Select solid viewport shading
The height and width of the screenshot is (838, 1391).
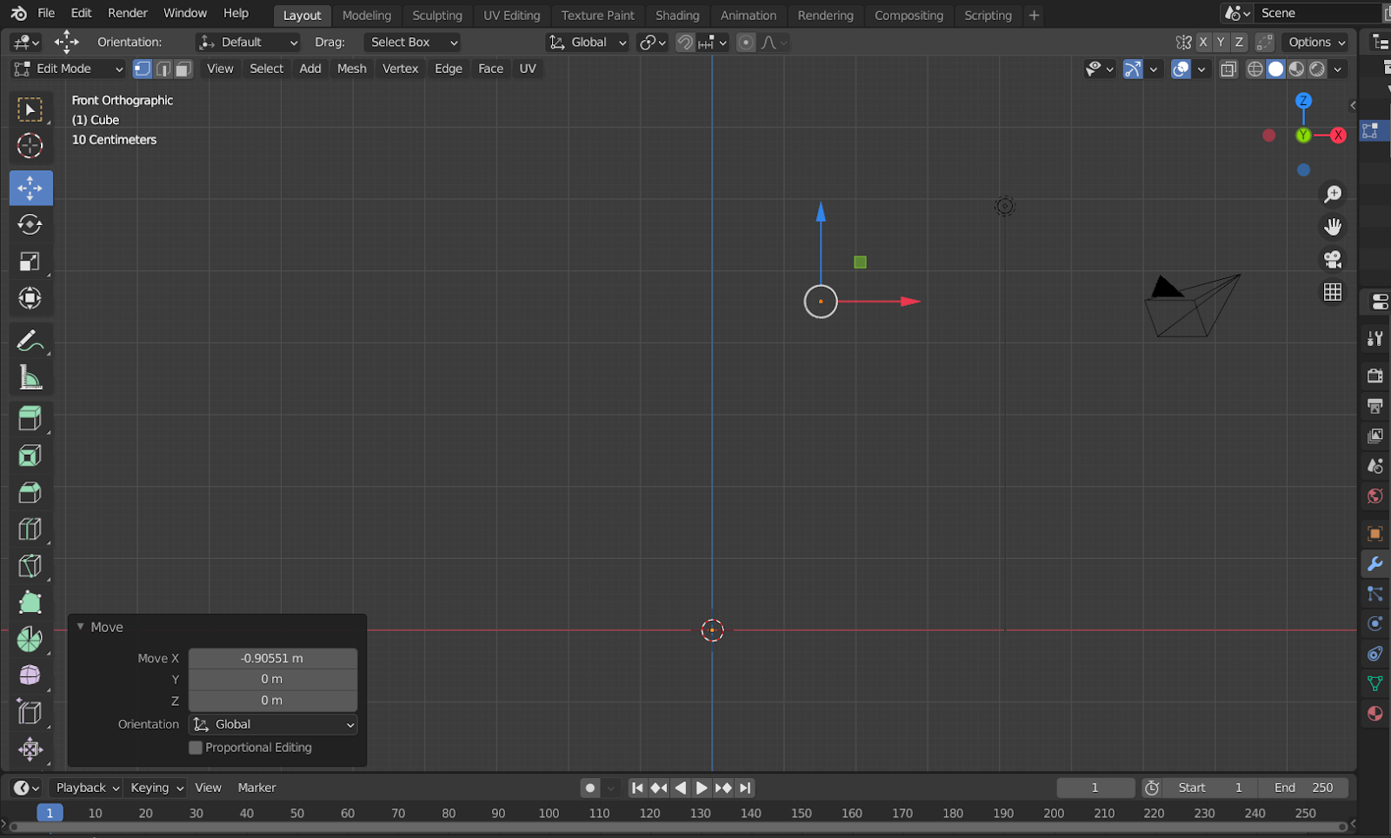click(x=1276, y=69)
